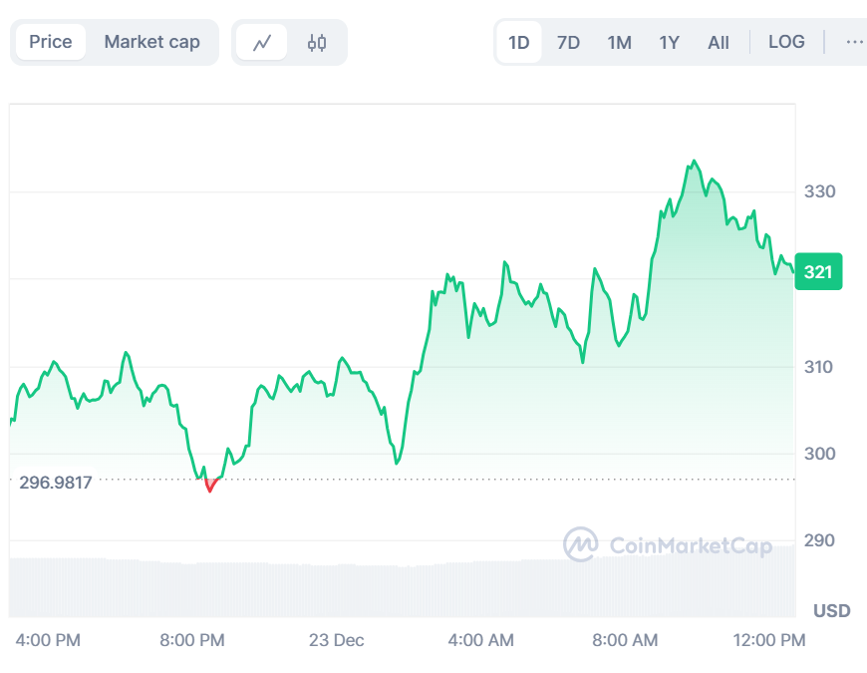Show the All time range
Viewport: 867px width, 673px height.
click(x=718, y=42)
